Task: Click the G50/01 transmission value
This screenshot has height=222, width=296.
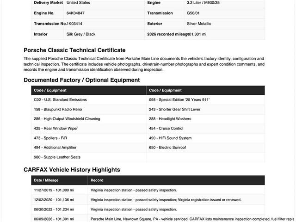Action: (x=193, y=13)
